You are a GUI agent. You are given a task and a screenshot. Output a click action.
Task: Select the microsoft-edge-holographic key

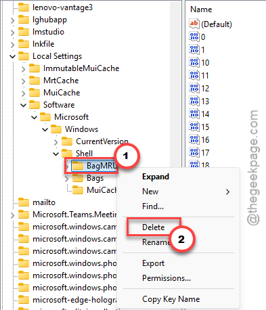click(x=74, y=300)
